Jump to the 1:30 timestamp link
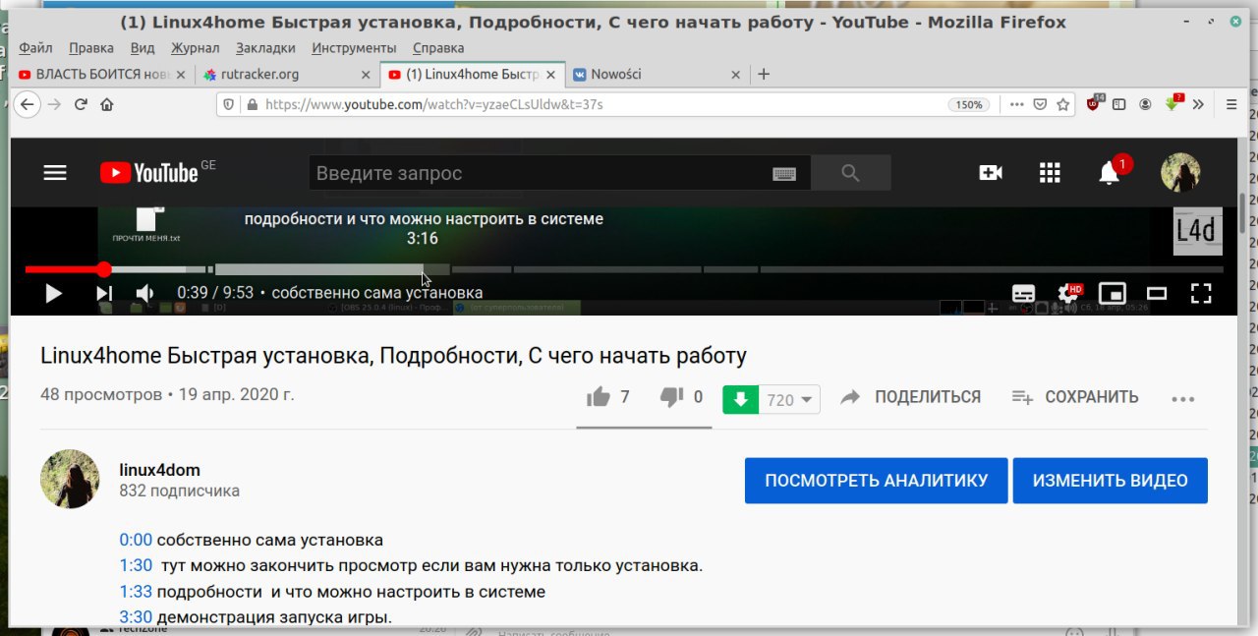The height and width of the screenshot is (636, 1258). 136,565
